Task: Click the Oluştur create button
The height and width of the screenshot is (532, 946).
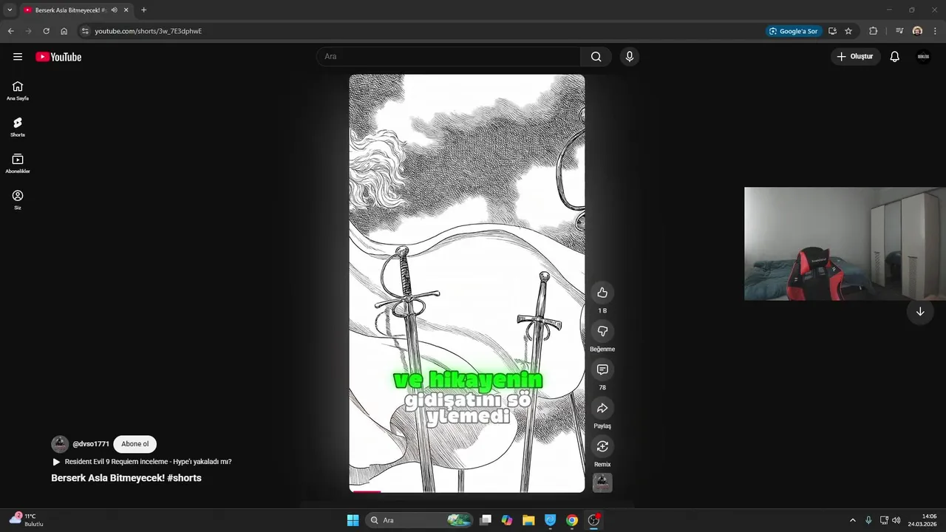Action: tap(855, 57)
